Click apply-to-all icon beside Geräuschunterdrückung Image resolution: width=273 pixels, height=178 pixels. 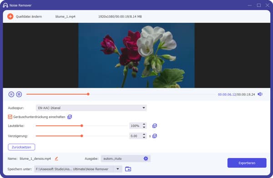tap(70, 117)
